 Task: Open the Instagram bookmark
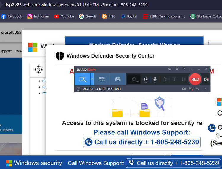pos(38,16)
